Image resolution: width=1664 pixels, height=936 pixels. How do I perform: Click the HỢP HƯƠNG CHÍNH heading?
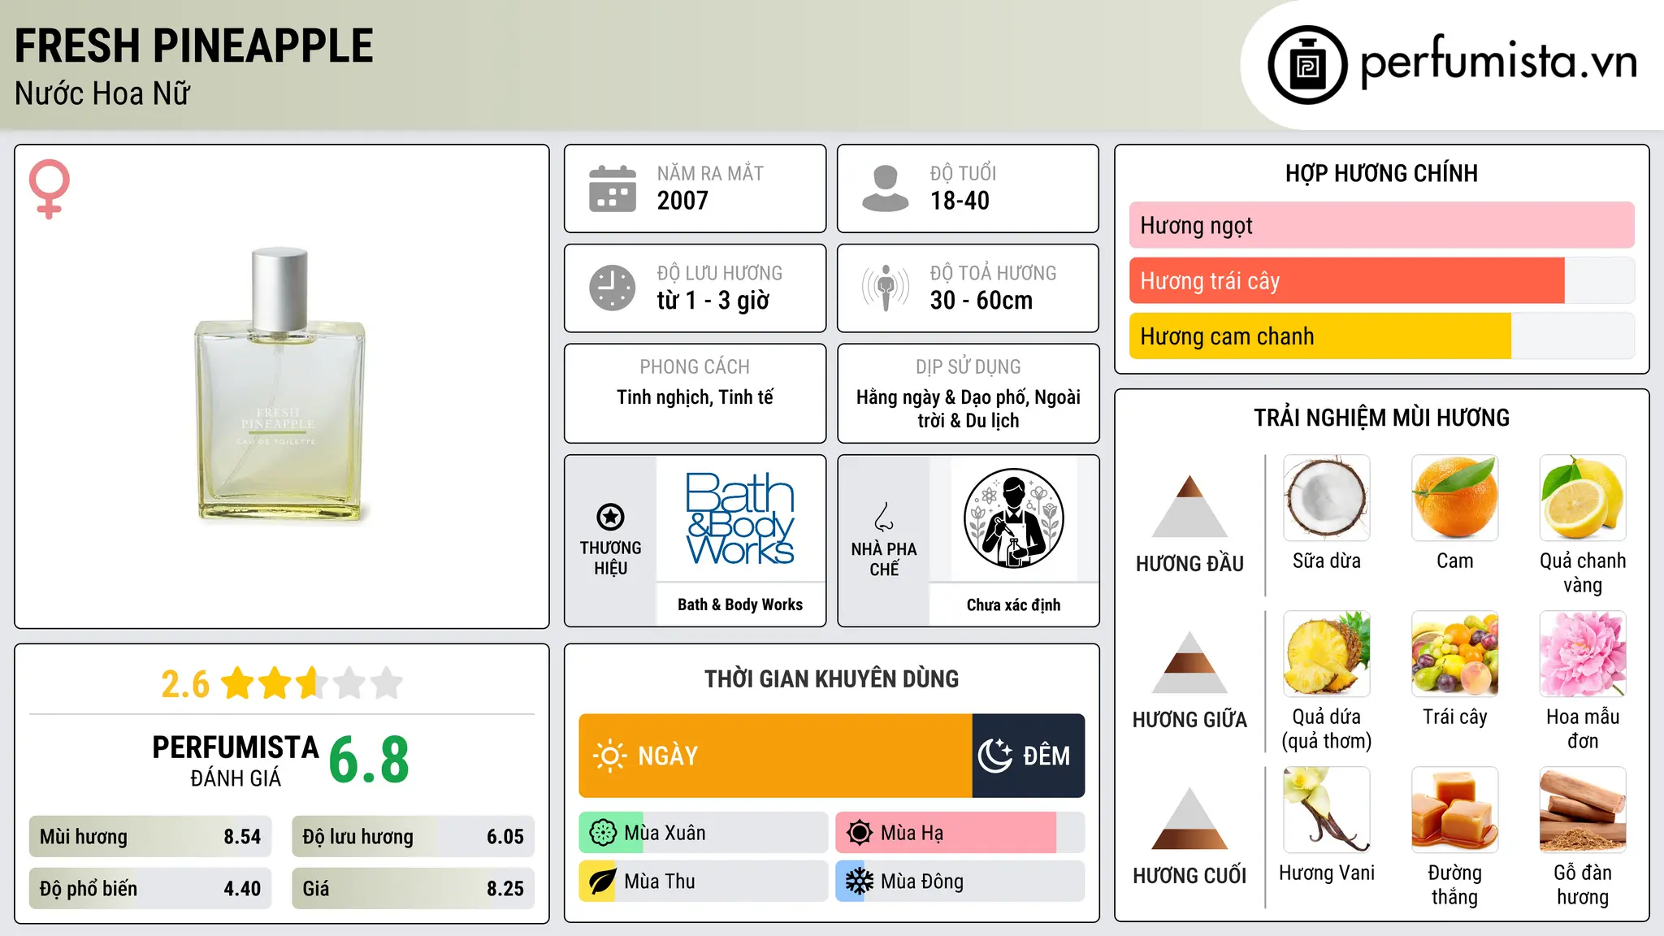coord(1381,173)
